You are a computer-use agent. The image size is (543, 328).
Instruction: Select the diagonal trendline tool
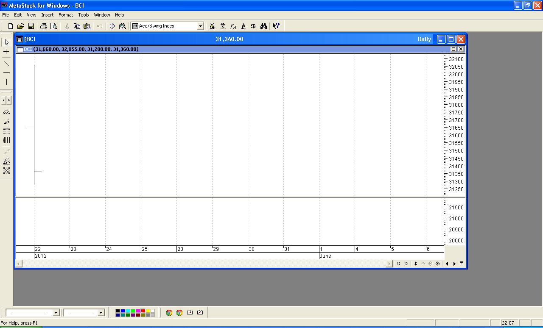pyautogui.click(x=6, y=64)
